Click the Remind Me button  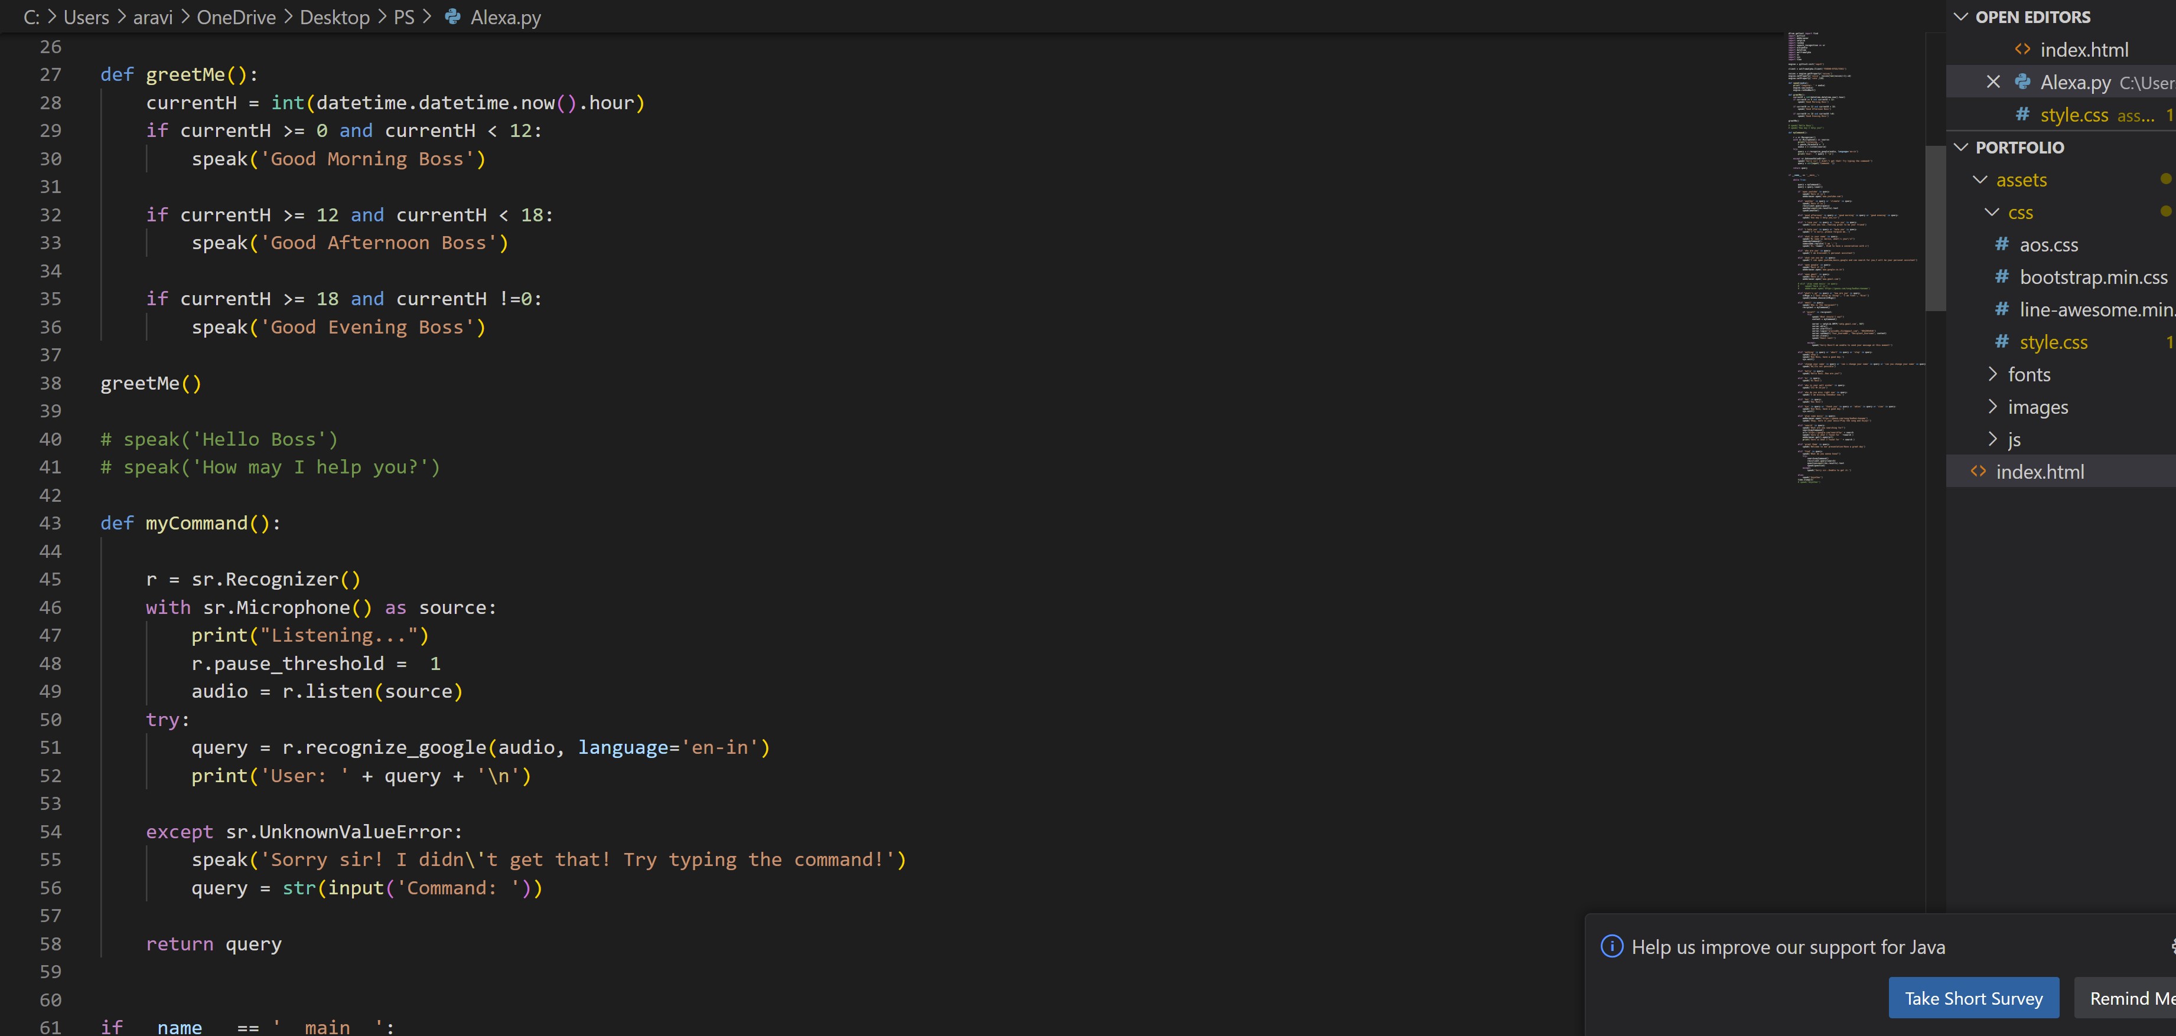coord(2129,998)
